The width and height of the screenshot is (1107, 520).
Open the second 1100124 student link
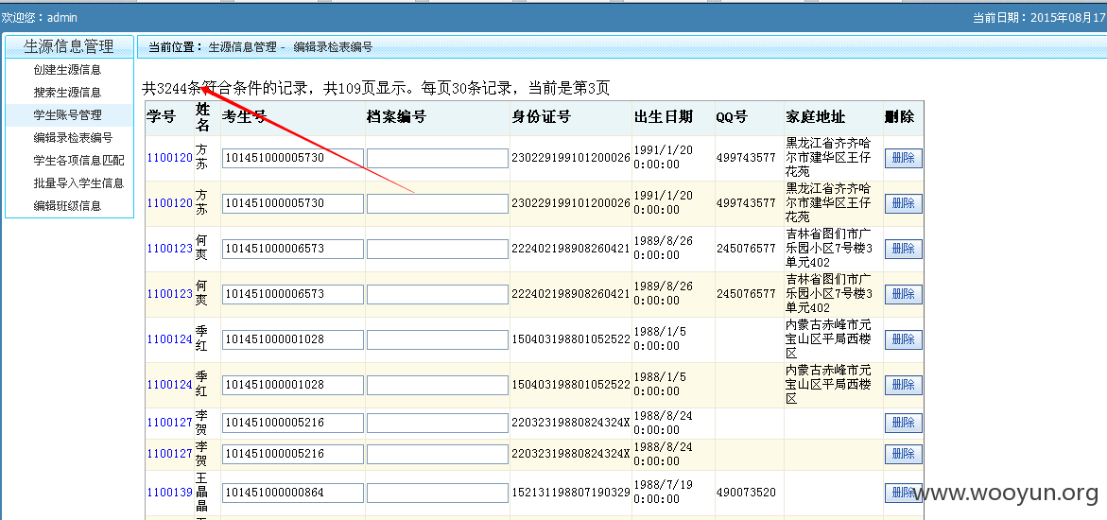169,385
